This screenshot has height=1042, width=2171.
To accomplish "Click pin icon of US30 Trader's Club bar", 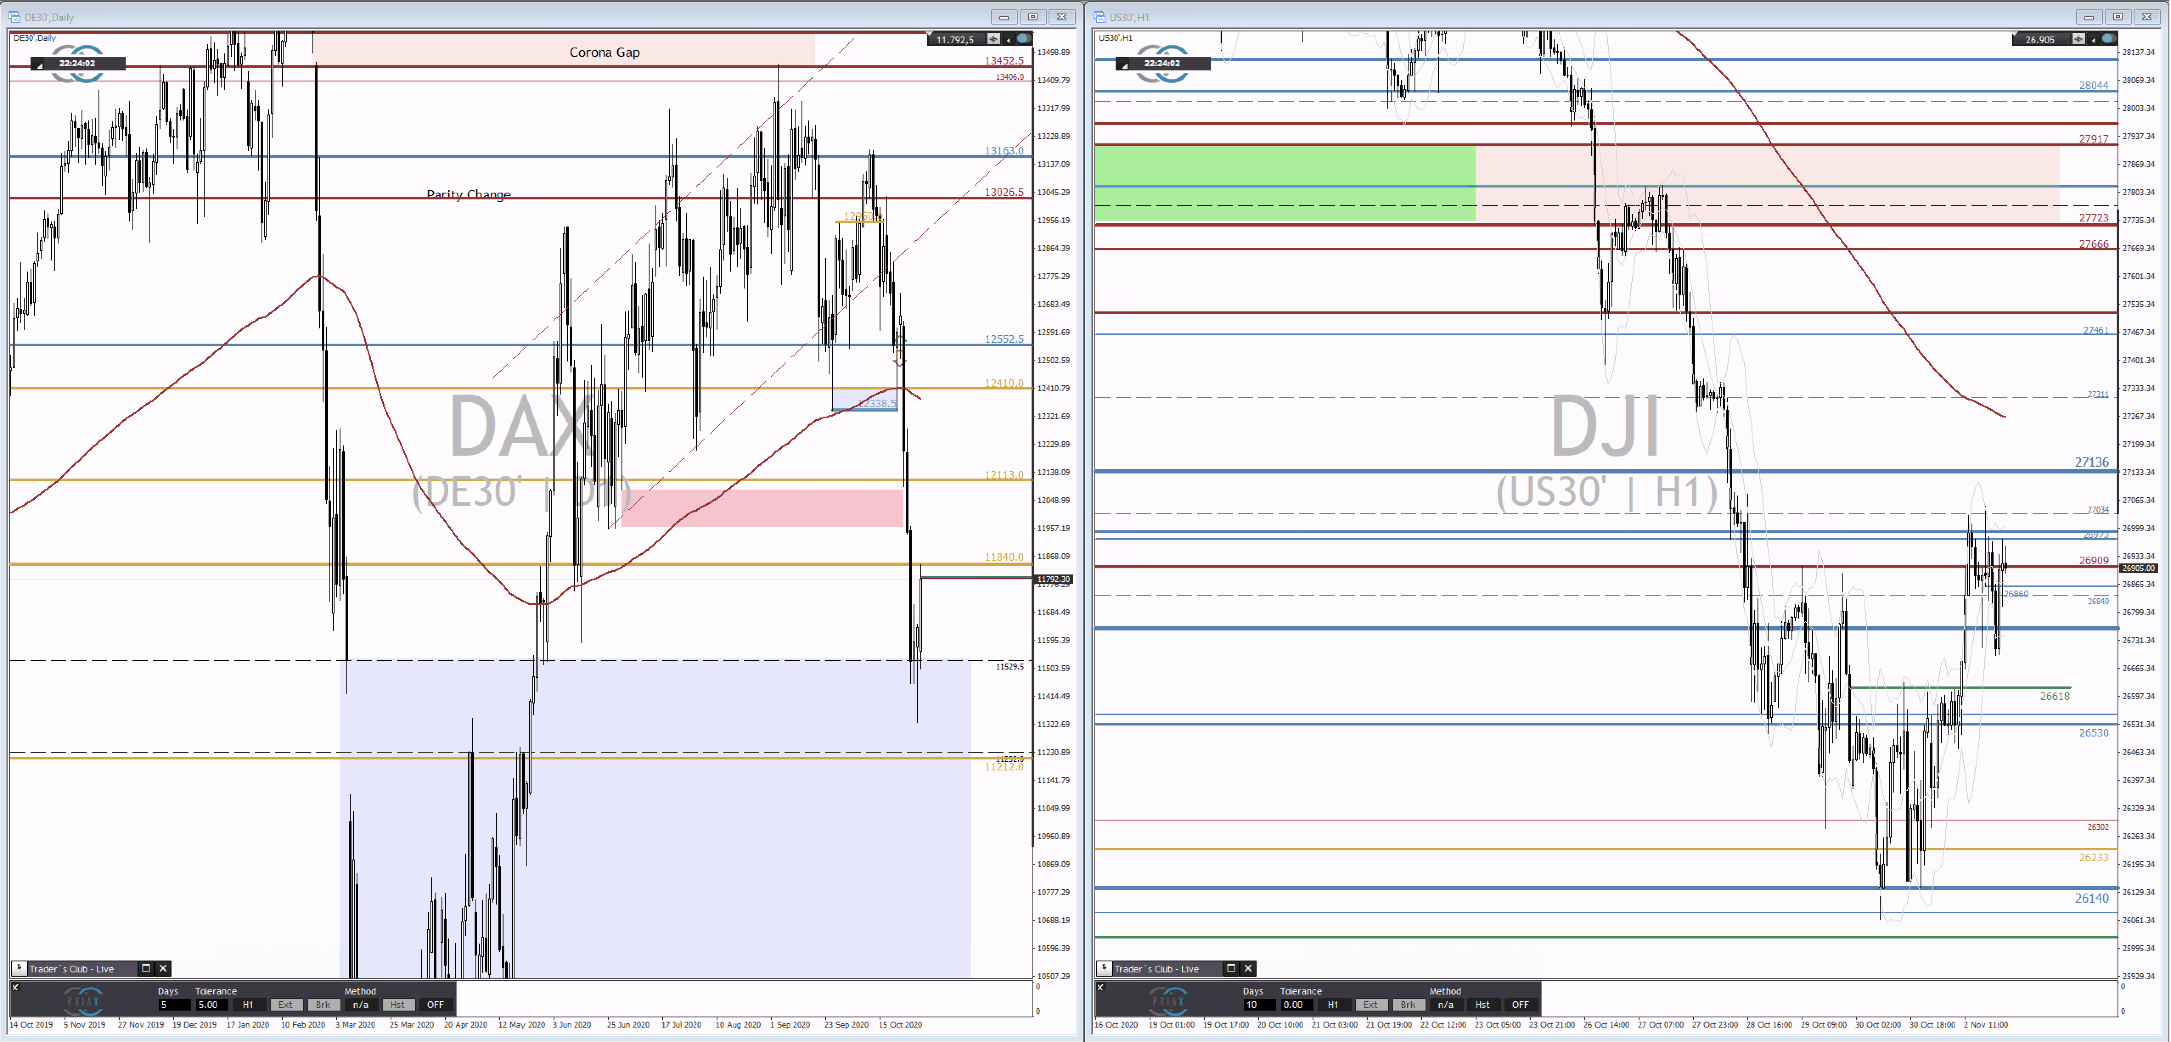I will [1104, 969].
